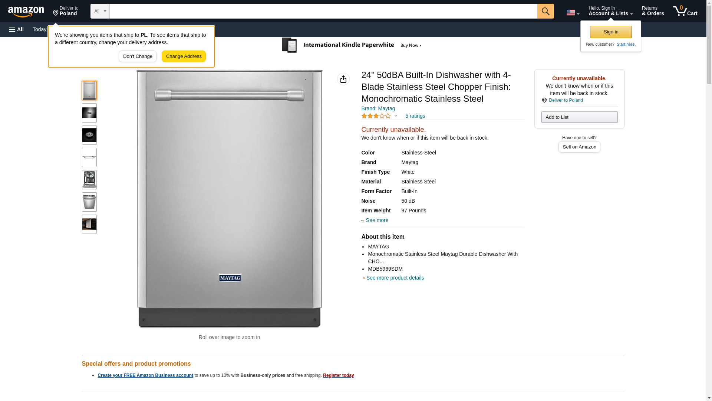The width and height of the screenshot is (712, 401).
Task: Click the yellow Sign in button
Action: [611, 32]
